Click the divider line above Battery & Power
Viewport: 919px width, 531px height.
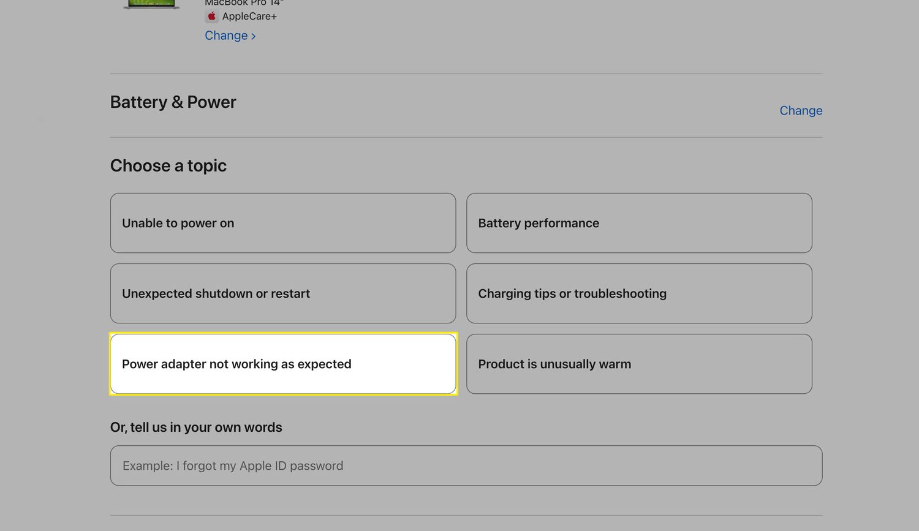point(466,74)
